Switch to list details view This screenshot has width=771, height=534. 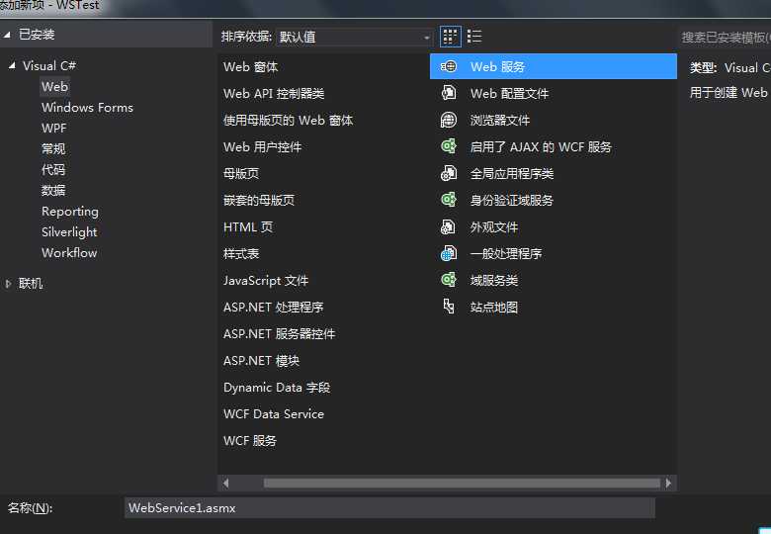tap(474, 37)
